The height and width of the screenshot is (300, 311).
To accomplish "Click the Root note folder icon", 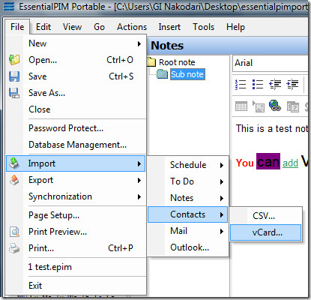I will point(151,62).
